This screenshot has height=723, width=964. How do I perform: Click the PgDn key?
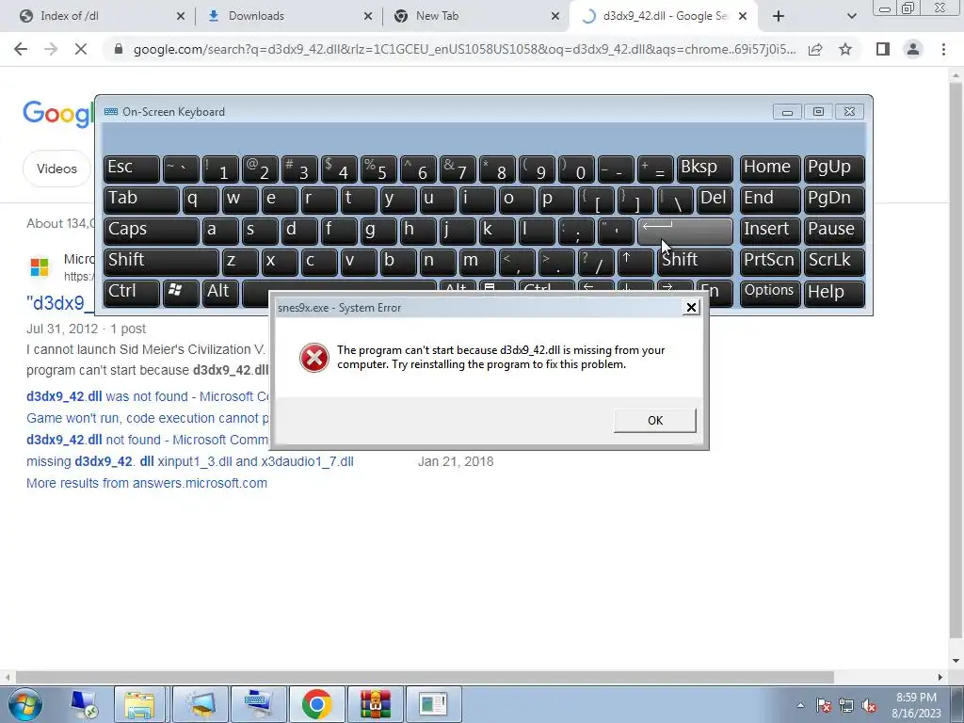834,200
